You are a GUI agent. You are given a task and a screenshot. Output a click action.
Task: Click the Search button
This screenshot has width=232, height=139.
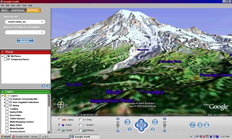[x=25, y=41]
